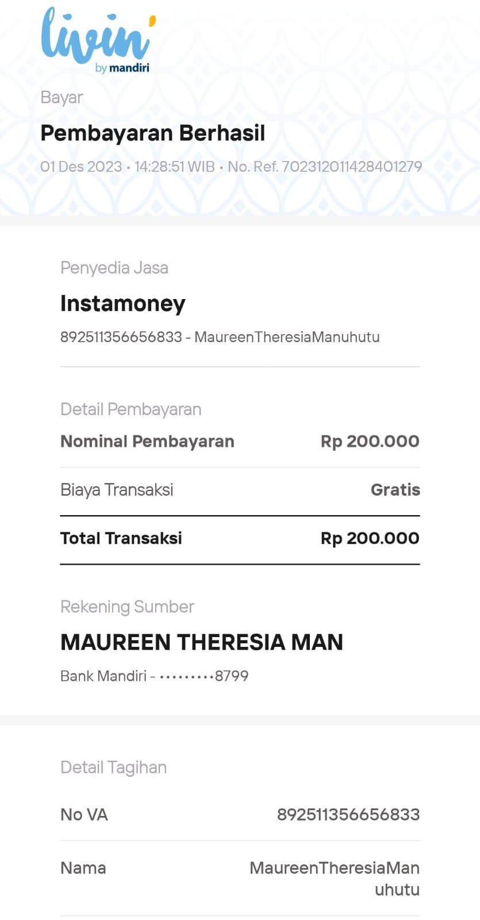The width and height of the screenshot is (480, 920).
Task: Select the Biaya Transaksi label
Action: point(117,490)
